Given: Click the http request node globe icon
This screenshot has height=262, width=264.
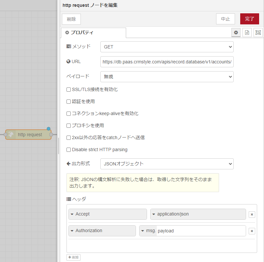Looking at the screenshot, I should [x=10, y=135].
